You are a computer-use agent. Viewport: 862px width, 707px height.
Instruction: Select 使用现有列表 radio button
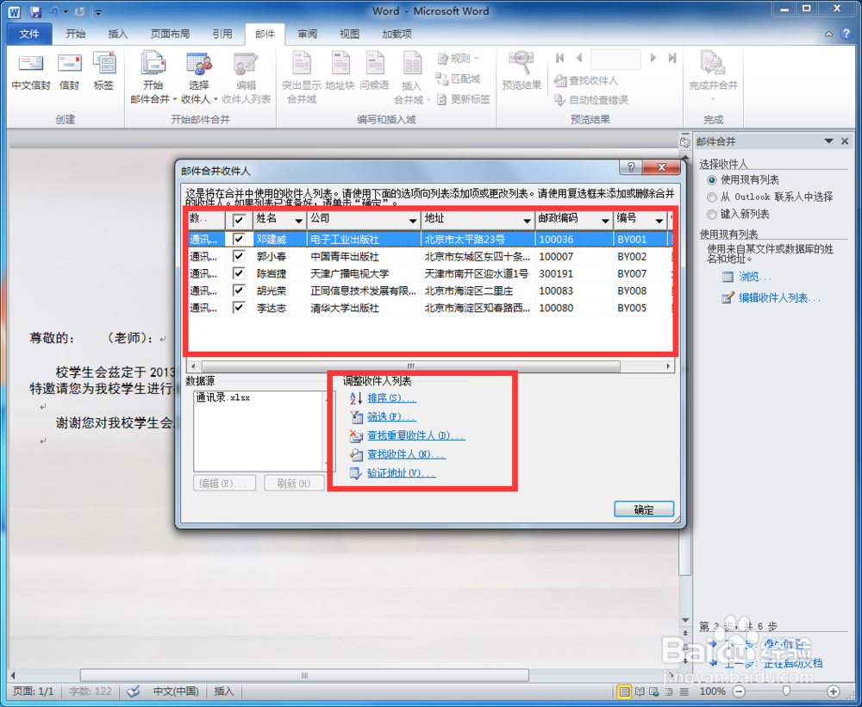click(712, 180)
